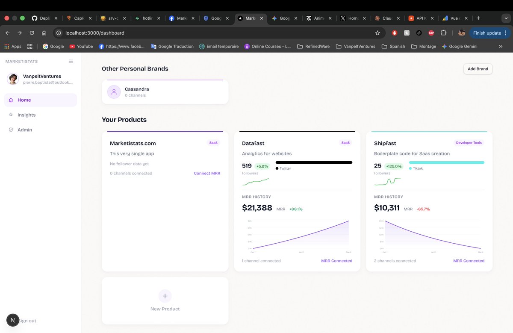Click the Datafast black Twitter follower bar
513x333 pixels.
coord(314,162)
